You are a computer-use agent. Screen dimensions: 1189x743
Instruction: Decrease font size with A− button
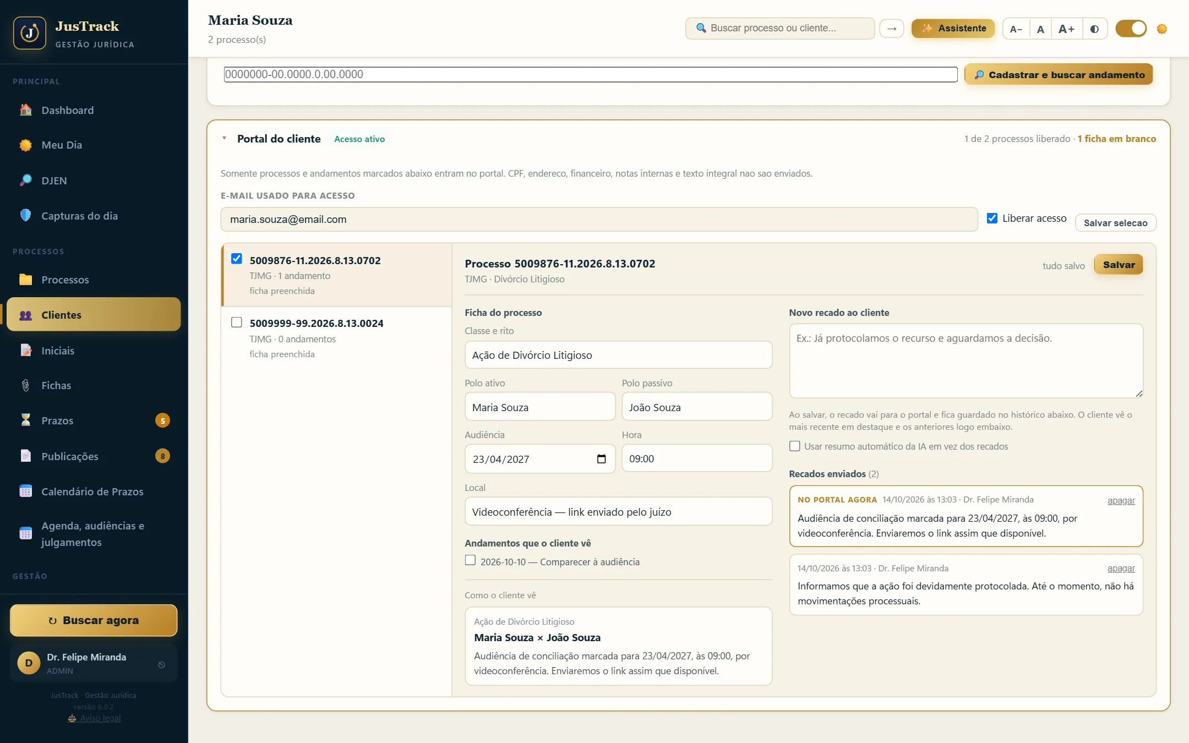point(1016,29)
